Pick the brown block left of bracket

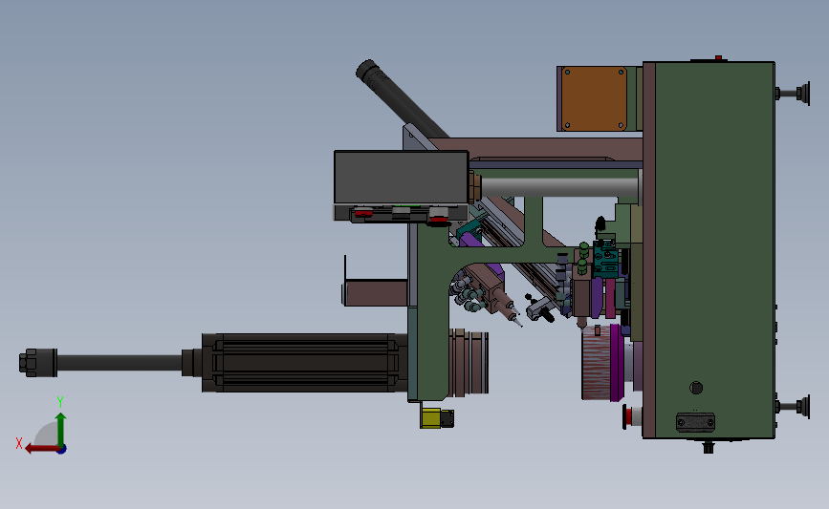click(376, 293)
